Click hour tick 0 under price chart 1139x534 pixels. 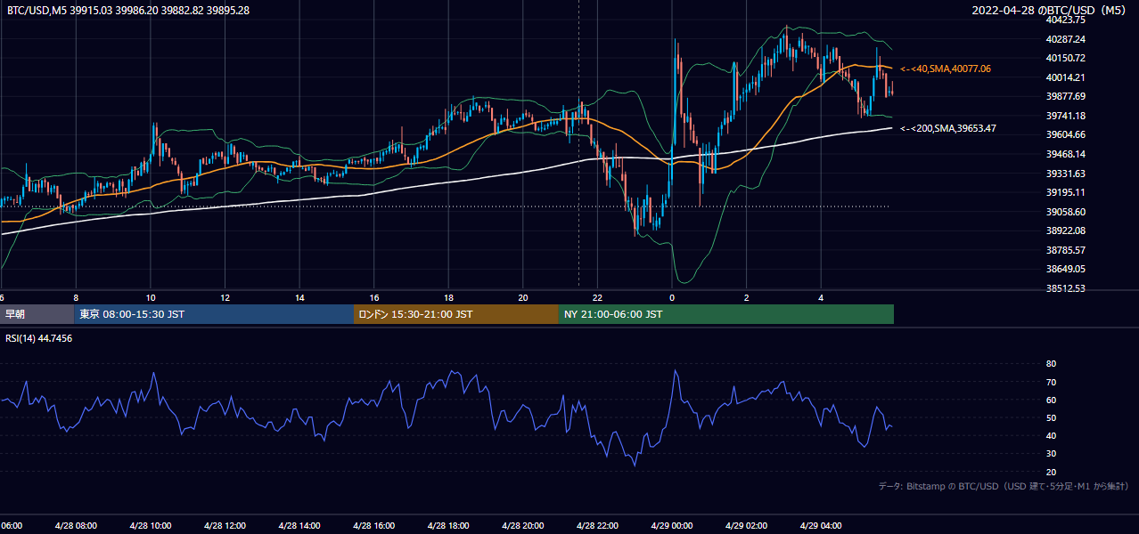pos(672,297)
